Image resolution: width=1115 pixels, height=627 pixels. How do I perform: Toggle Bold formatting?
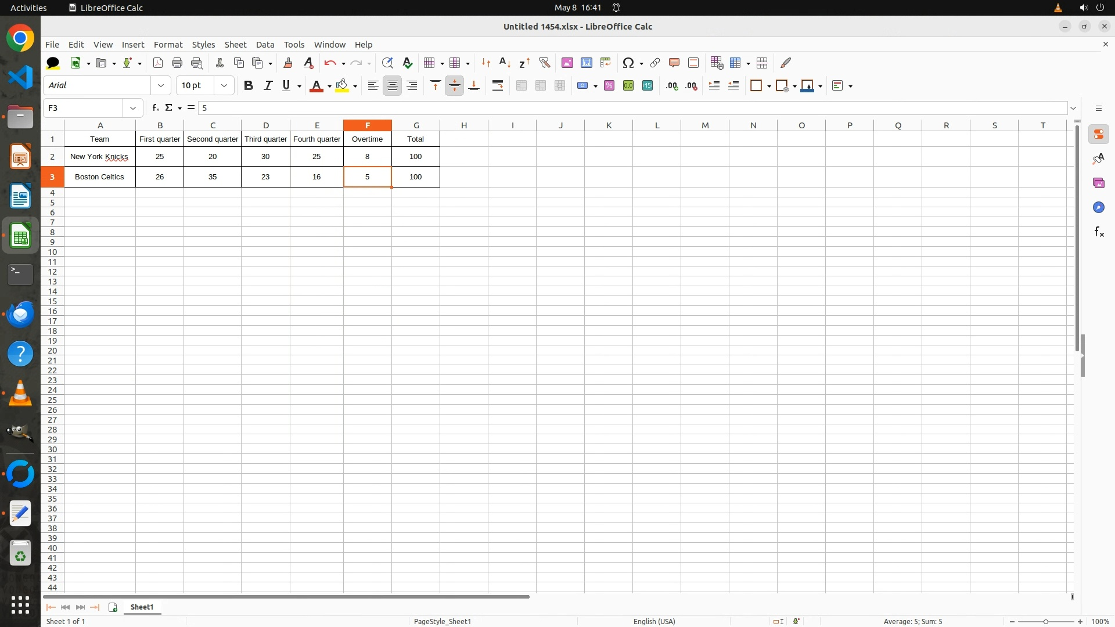point(249,86)
